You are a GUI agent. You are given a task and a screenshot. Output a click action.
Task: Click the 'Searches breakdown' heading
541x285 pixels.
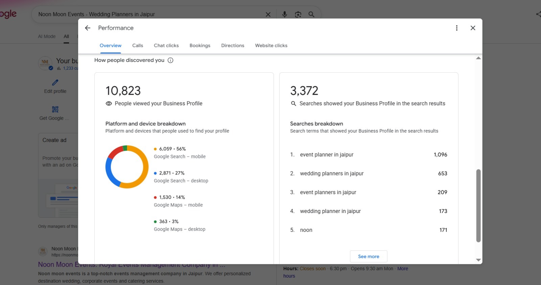click(316, 124)
